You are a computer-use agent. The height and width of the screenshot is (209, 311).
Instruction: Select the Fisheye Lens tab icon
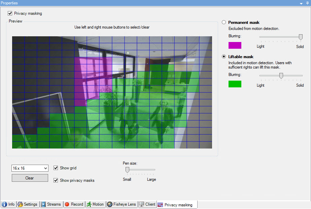pyautogui.click(x=110, y=204)
